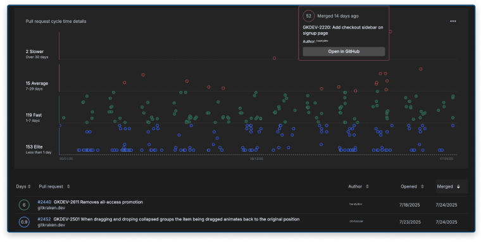Viewport: 483px width, 242px height.
Task: Click the green 6-day cycle badge
Action: 24,205
